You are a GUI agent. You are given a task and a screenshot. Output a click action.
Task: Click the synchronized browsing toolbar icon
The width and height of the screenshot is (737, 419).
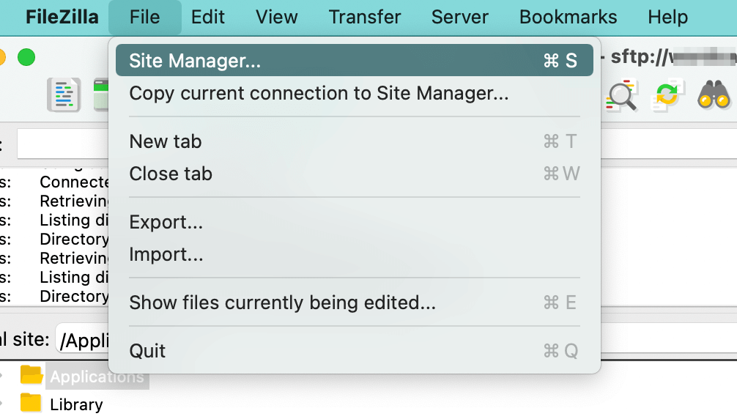pyautogui.click(x=668, y=95)
